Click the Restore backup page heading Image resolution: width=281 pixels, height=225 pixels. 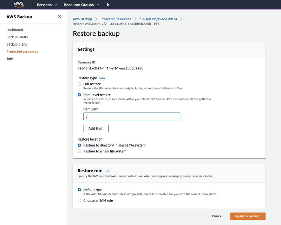pyautogui.click(x=96, y=34)
